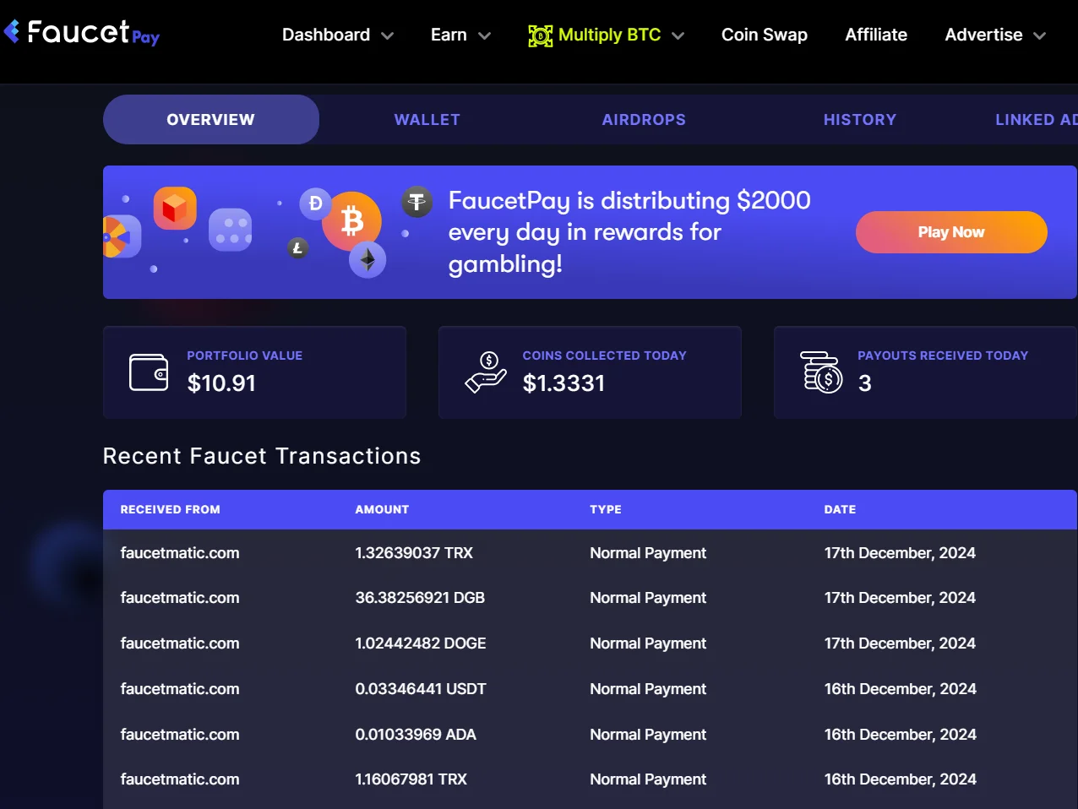Click the 1.02442482 DOGE amount
Image resolution: width=1078 pixels, height=809 pixels.
click(x=421, y=643)
